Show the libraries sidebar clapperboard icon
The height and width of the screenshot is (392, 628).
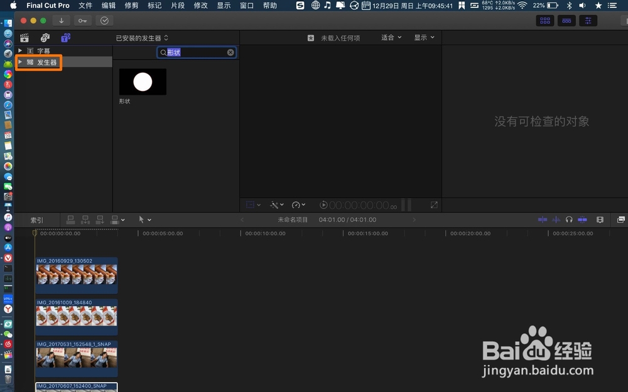tap(24, 38)
